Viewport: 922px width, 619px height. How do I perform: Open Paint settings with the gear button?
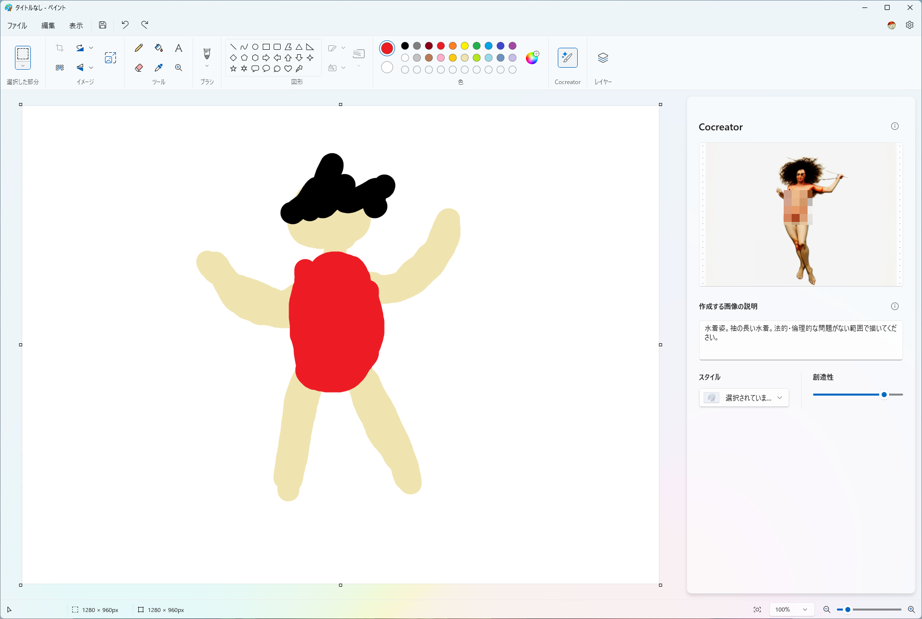click(910, 25)
